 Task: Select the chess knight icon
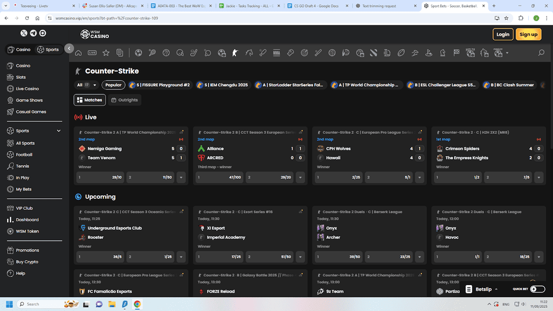coord(442,53)
